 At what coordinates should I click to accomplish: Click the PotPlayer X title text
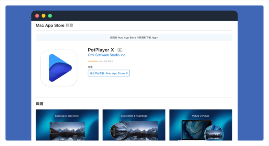click(101, 50)
